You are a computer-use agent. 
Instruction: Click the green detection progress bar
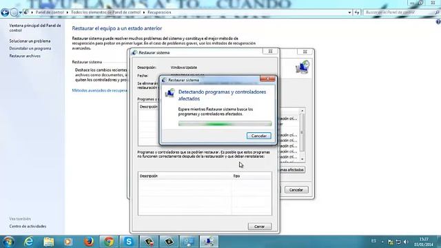click(225, 123)
